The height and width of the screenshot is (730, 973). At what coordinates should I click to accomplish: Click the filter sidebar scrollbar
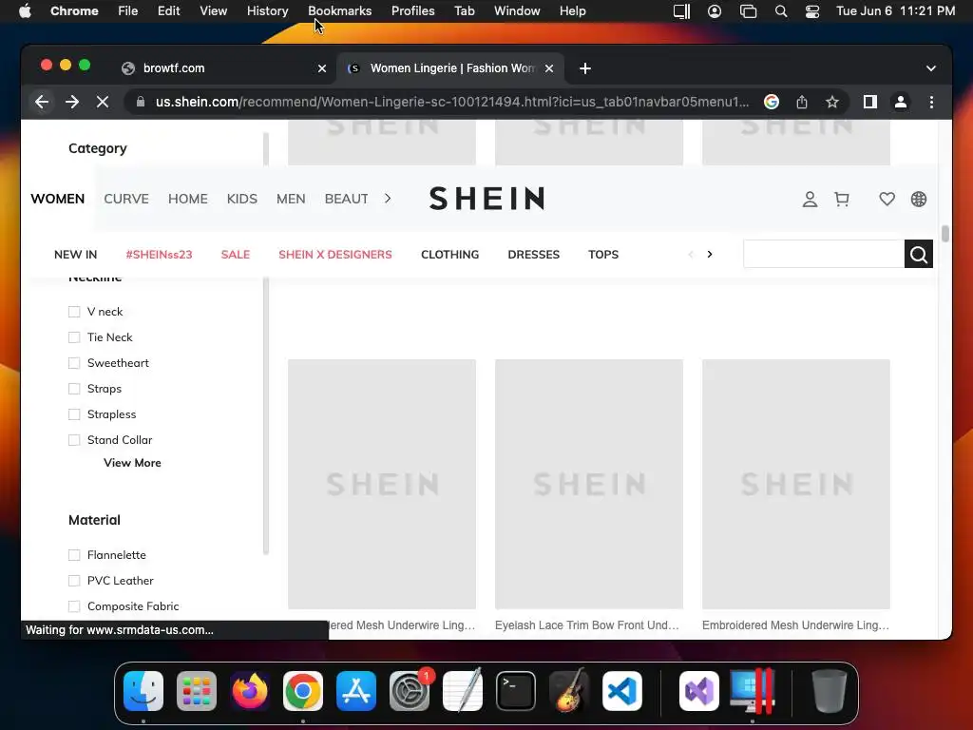pyautogui.click(x=266, y=416)
